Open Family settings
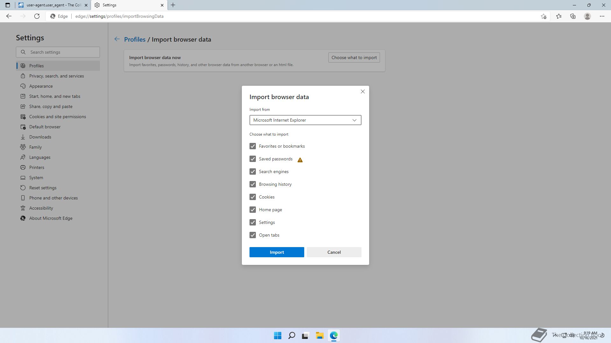Image resolution: width=611 pixels, height=343 pixels. [x=58, y=147]
